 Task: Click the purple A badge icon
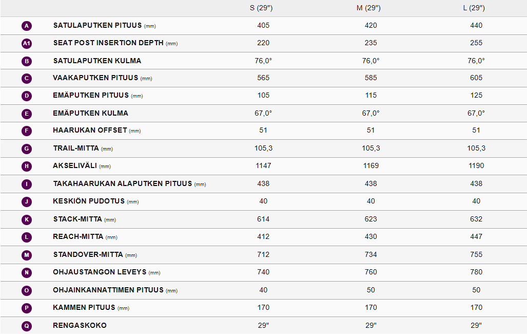(27, 26)
